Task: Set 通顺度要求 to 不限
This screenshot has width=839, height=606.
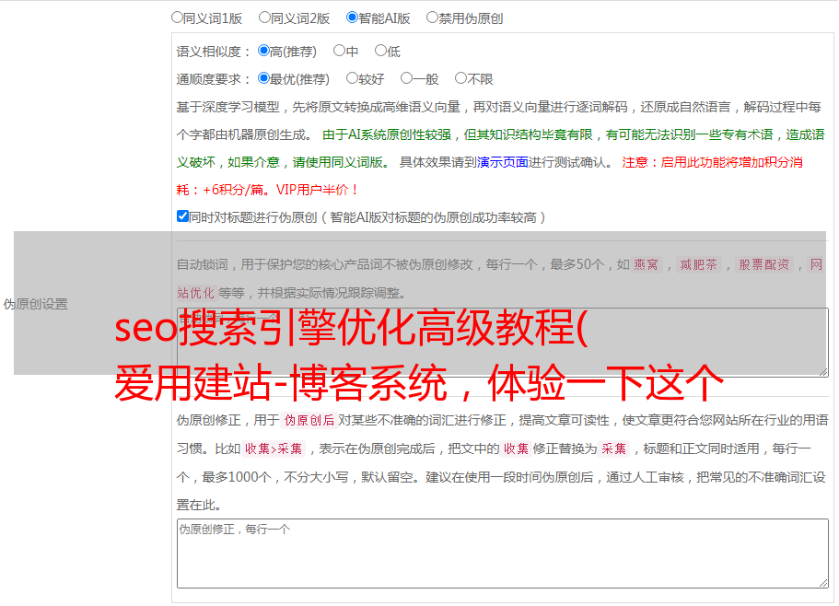Action: coord(460,78)
